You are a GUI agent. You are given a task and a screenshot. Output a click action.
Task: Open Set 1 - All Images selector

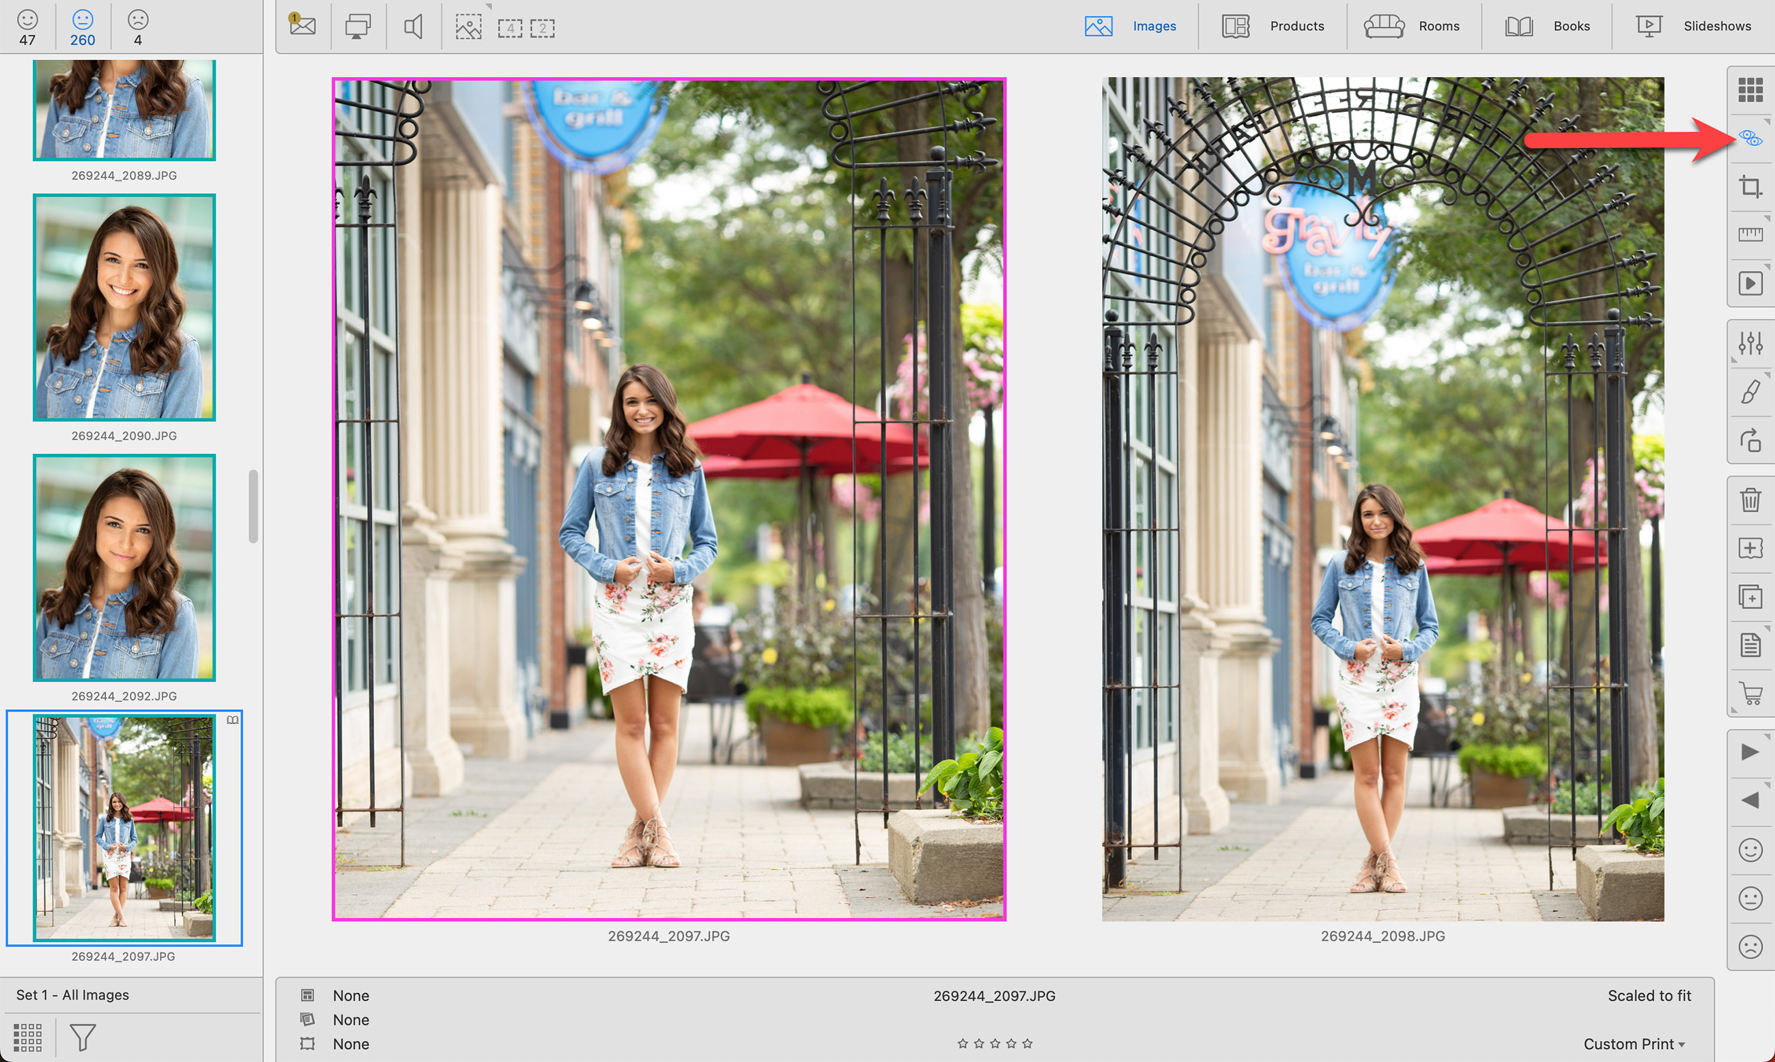click(x=72, y=994)
